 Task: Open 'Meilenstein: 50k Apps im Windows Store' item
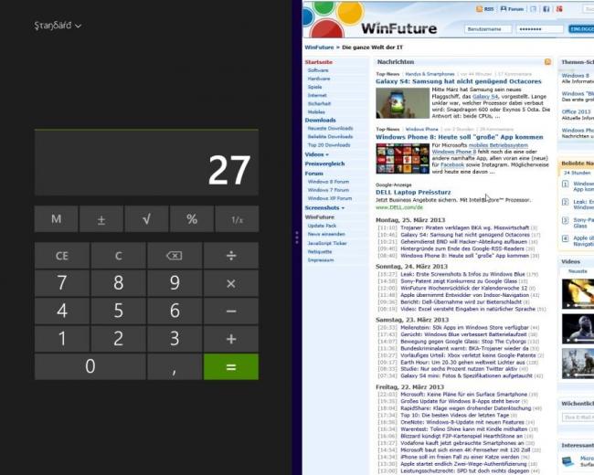tap(464, 328)
